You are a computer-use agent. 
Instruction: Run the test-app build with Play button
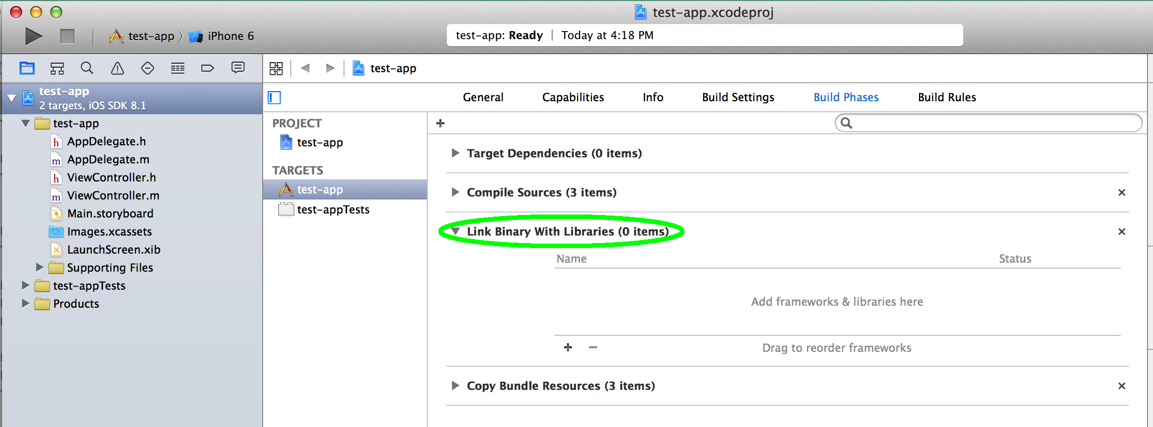coord(34,36)
